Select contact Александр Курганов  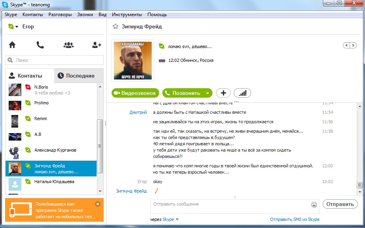tap(51, 153)
